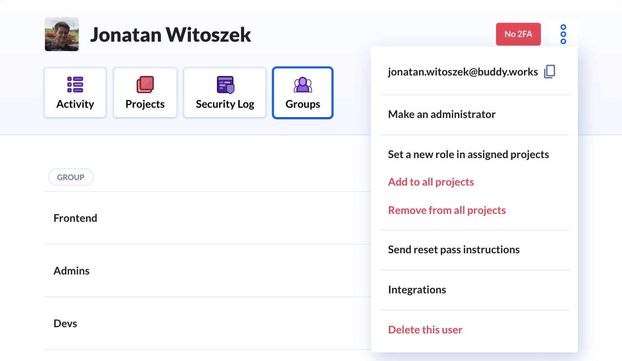Open Integrations from the menu
The height and width of the screenshot is (361, 622).
417,290
